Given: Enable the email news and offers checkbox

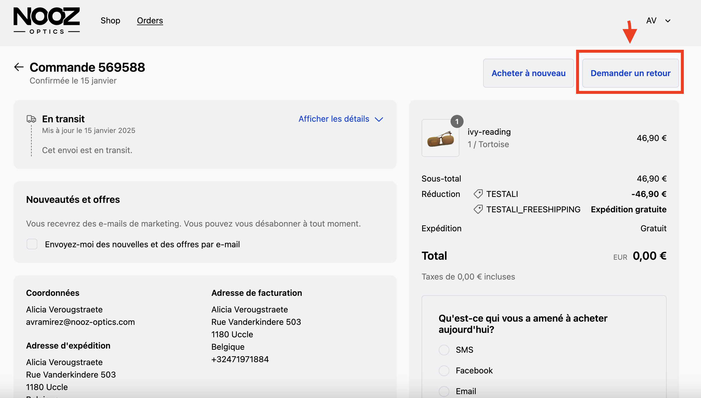Looking at the screenshot, I should (x=32, y=244).
